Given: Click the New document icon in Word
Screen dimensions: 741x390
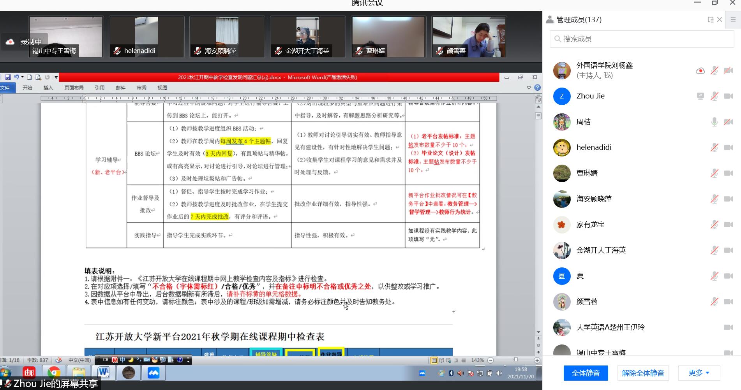Looking at the screenshot, I should coord(29,77).
